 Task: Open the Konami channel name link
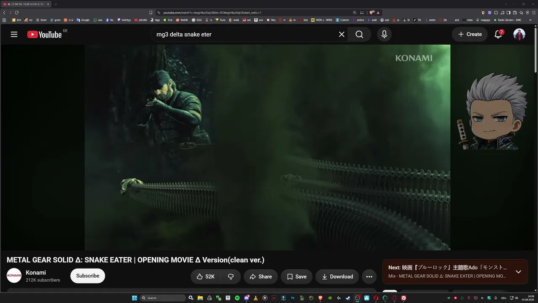click(36, 273)
